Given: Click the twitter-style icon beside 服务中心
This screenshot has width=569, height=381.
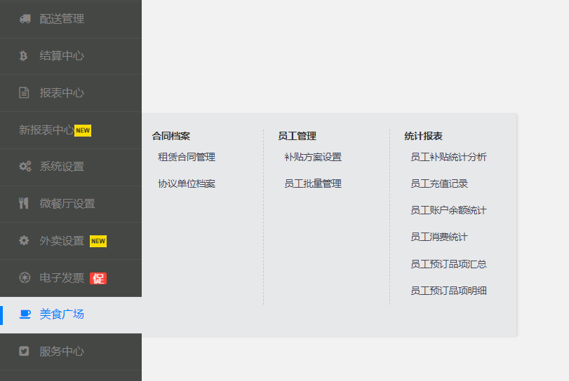Looking at the screenshot, I should pos(24,351).
